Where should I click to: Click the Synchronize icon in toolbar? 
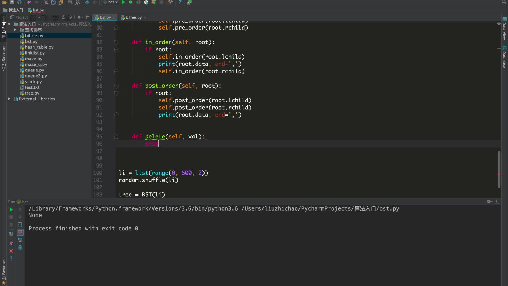20,2
